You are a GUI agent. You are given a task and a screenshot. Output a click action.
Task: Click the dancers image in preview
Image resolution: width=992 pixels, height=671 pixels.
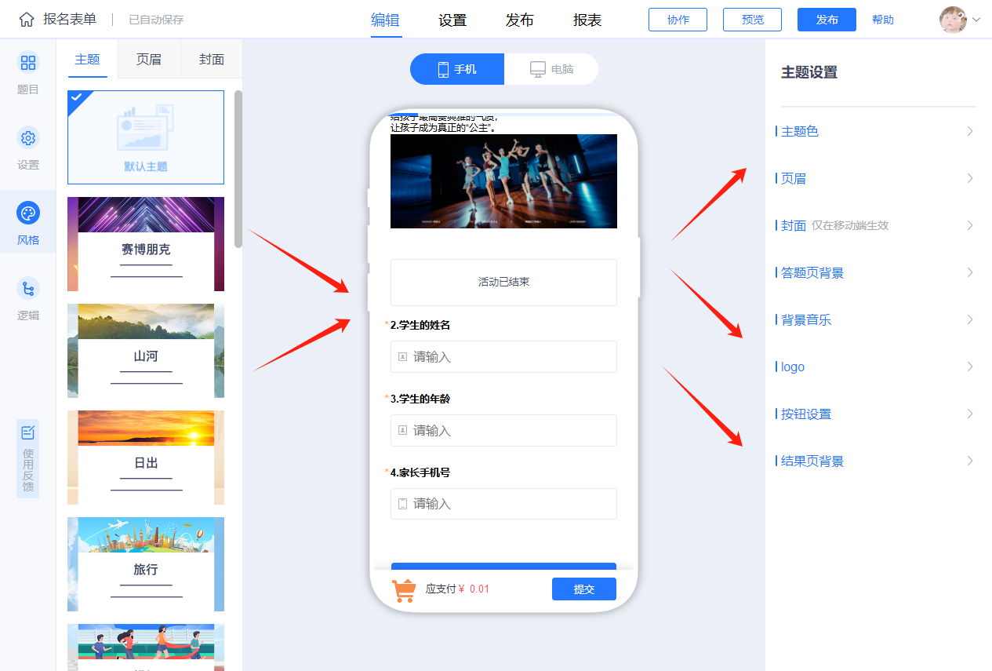point(503,181)
